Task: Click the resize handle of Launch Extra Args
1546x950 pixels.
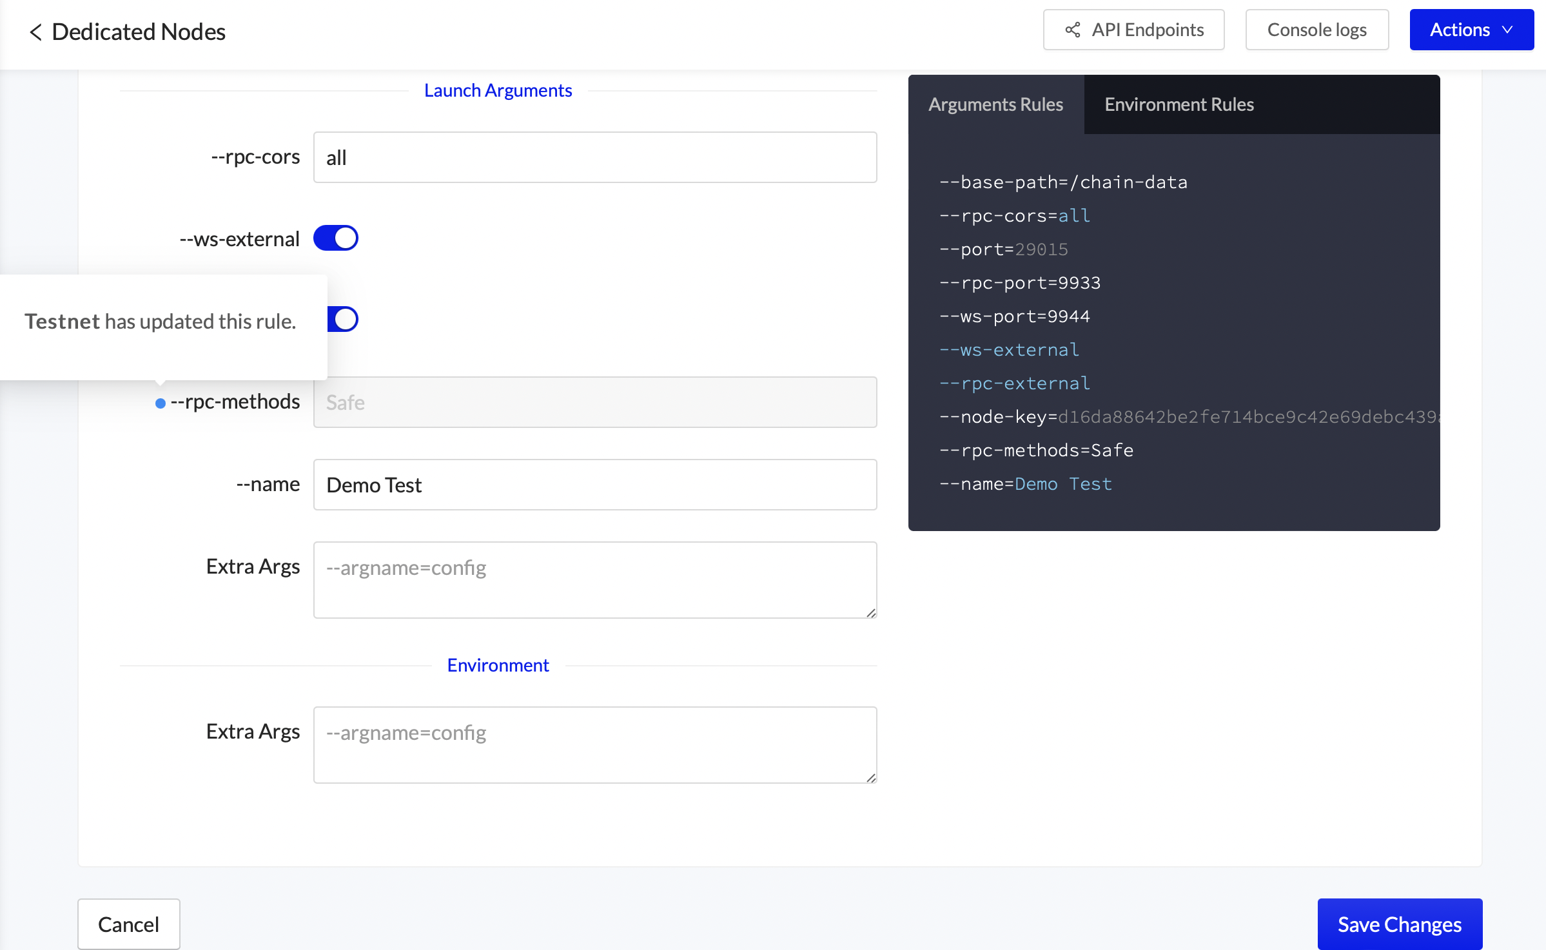Action: (871, 613)
